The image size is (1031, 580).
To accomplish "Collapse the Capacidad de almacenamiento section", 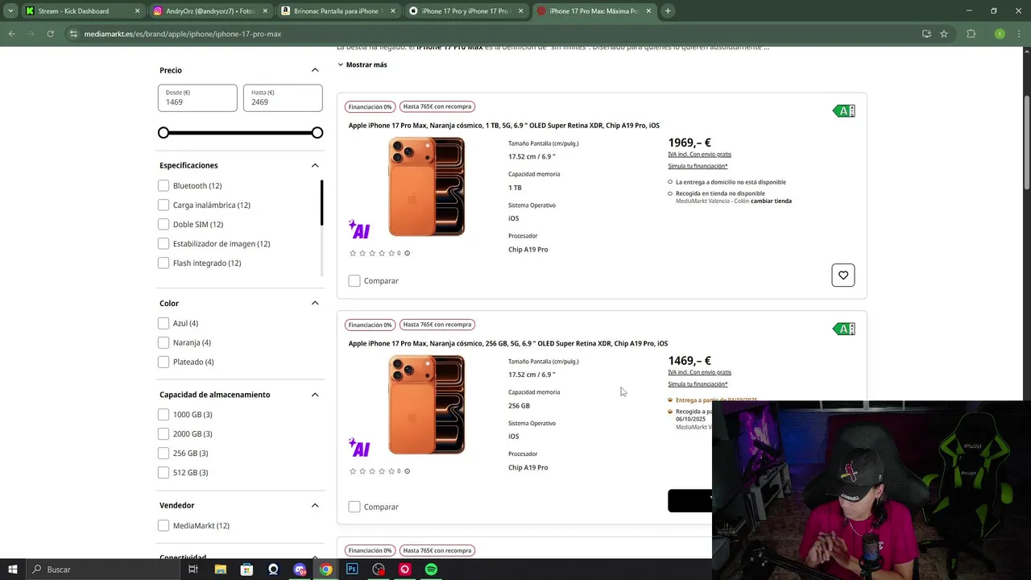I will pos(315,395).
